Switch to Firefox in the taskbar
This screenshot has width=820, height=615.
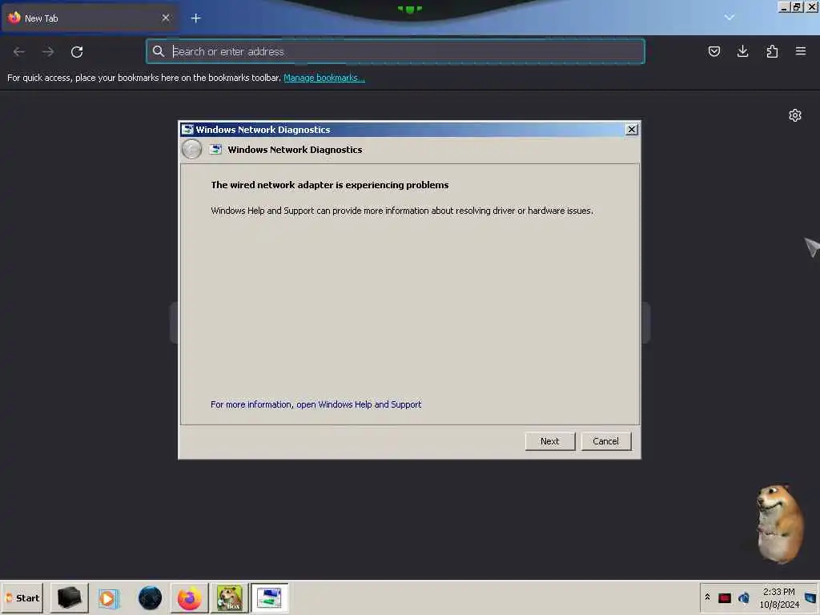pos(189,597)
